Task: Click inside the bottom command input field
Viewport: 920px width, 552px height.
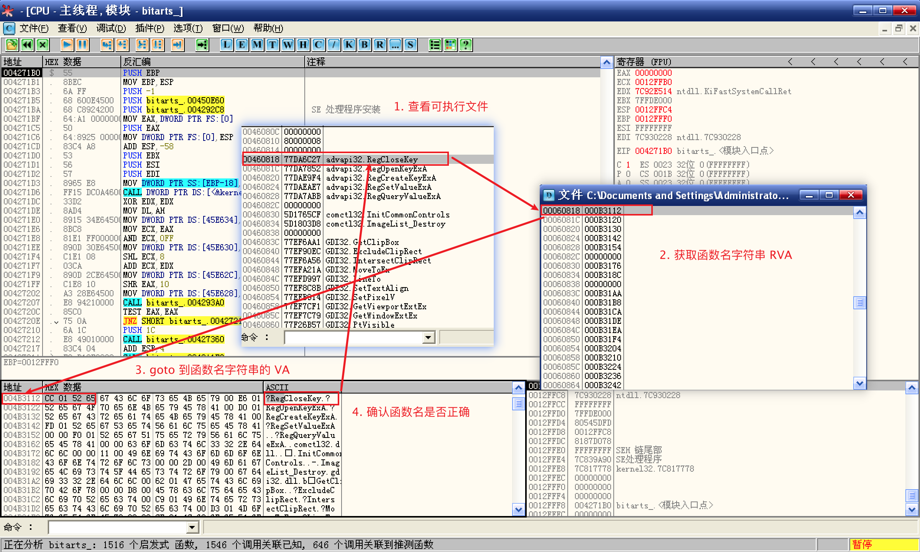Action: 115,527
